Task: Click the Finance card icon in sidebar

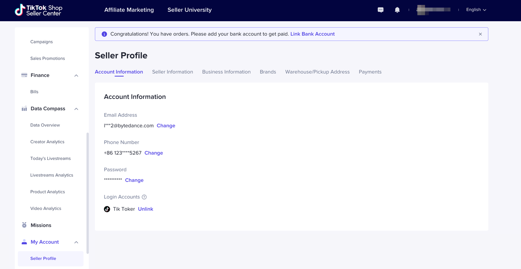Action: tap(24, 75)
